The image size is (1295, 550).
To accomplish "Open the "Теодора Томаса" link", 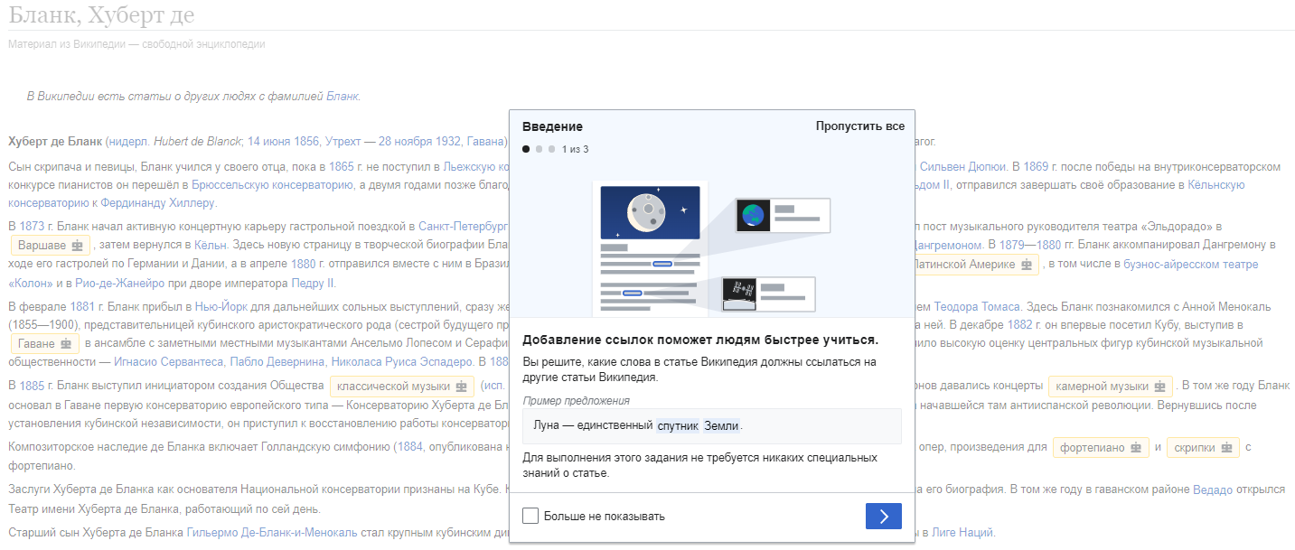I will tap(975, 306).
